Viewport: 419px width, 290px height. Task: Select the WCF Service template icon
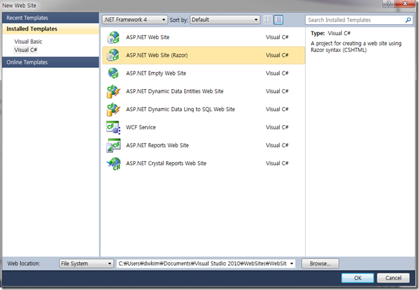click(113, 127)
